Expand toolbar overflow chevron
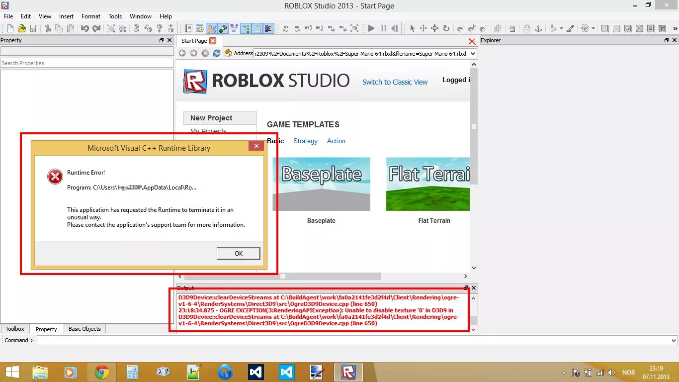679x382 pixels. point(674,29)
